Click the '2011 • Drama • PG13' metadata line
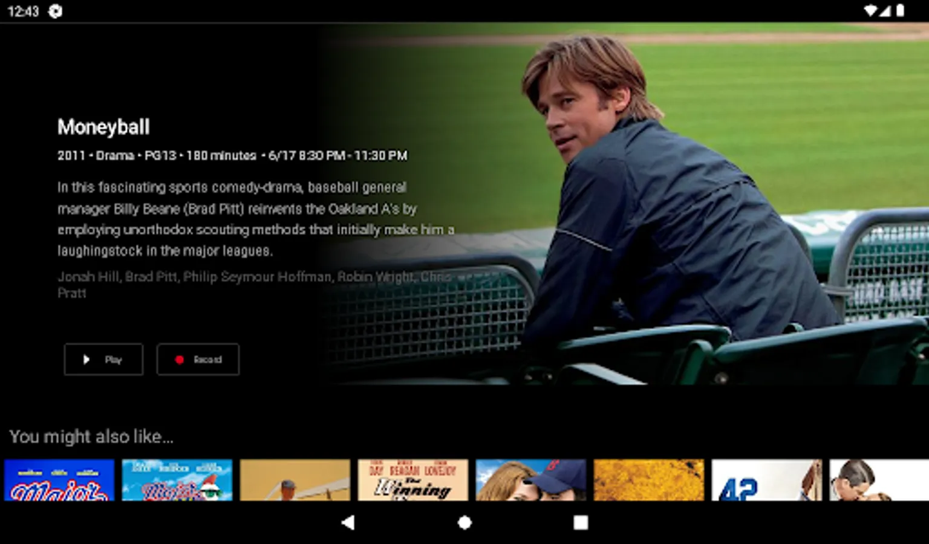The height and width of the screenshot is (544, 929). pyautogui.click(x=232, y=155)
